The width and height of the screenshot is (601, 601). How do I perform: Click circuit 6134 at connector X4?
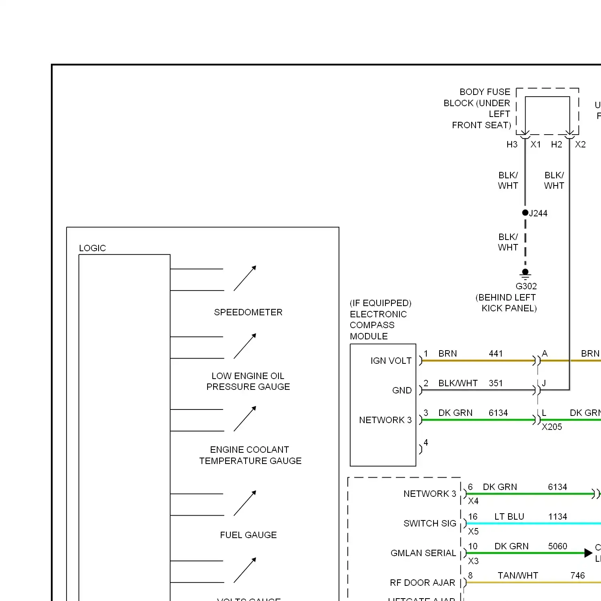(x=557, y=487)
